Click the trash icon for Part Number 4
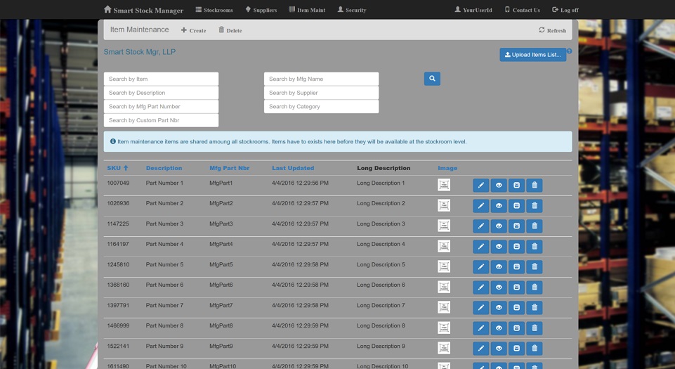675x369 pixels. coord(535,247)
